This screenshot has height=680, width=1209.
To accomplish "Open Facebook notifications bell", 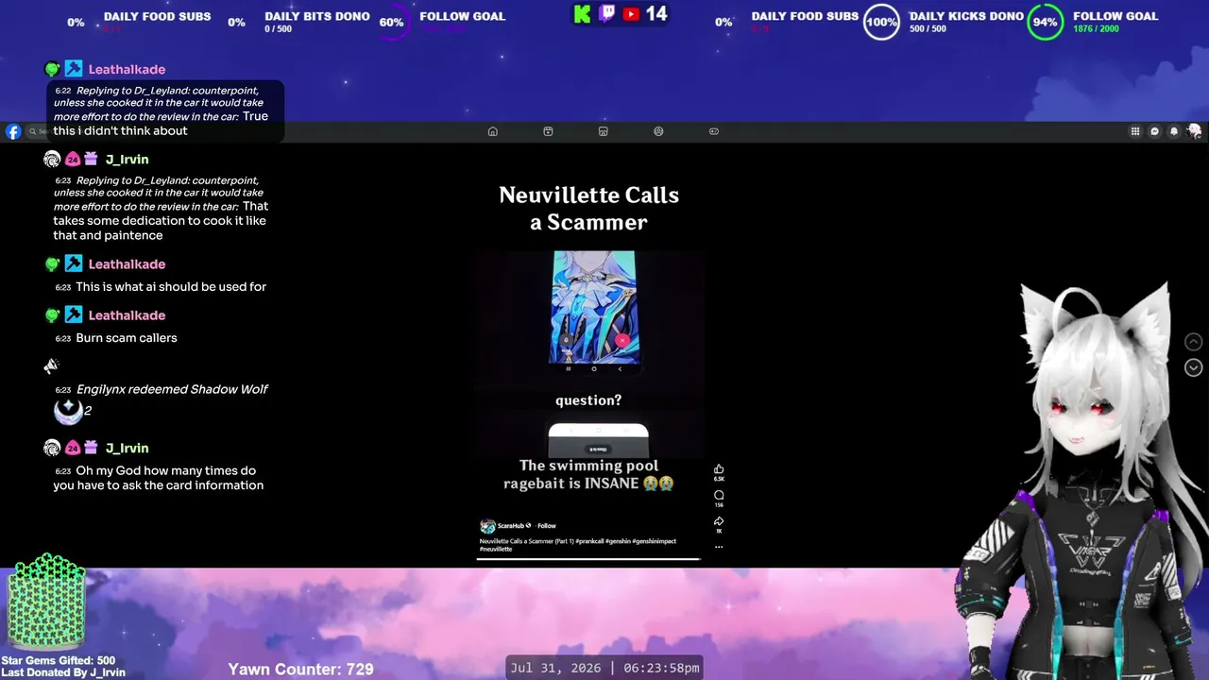I will coord(1174,131).
